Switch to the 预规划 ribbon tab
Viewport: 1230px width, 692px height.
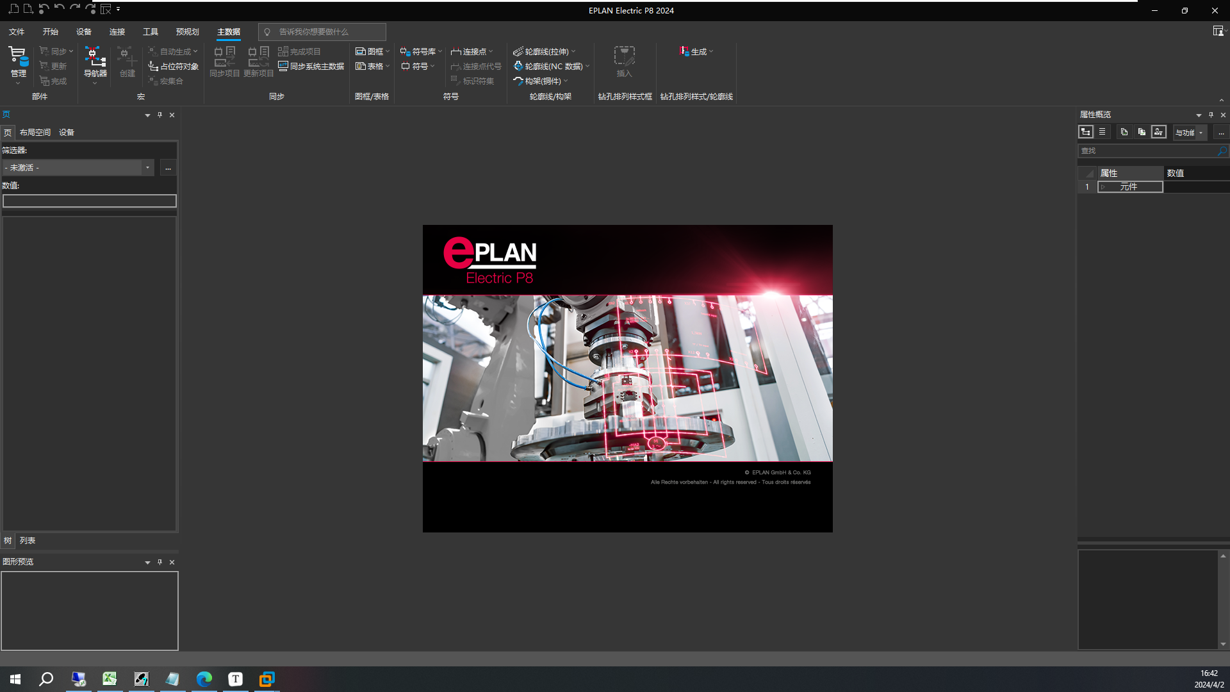click(187, 31)
